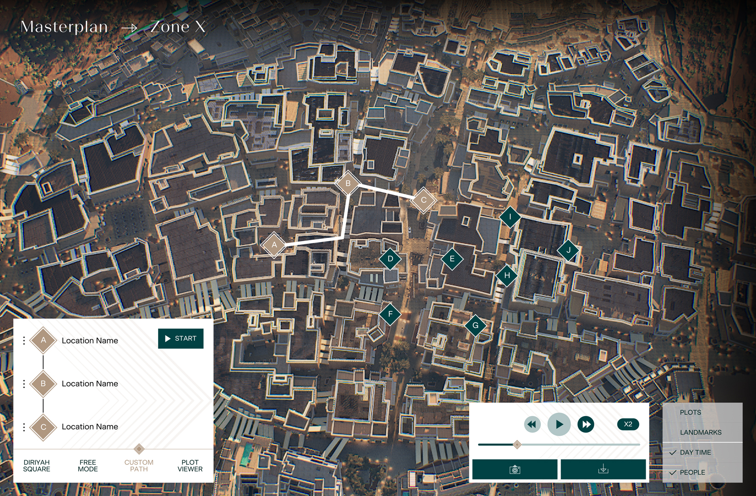Switch to Free Mode tab
The height and width of the screenshot is (496, 756).
point(88,466)
